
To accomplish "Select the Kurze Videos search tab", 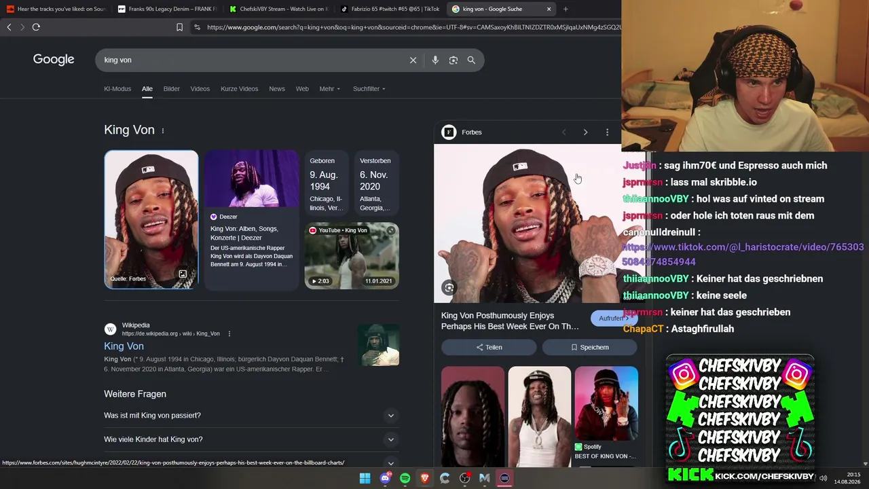I will point(240,89).
